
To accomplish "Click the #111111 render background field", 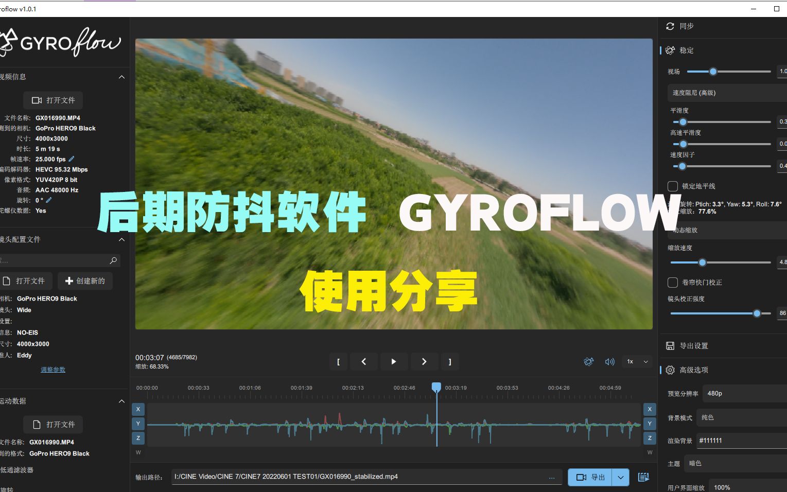I will pos(742,441).
